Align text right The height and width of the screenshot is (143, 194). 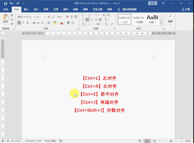pos(92,20)
